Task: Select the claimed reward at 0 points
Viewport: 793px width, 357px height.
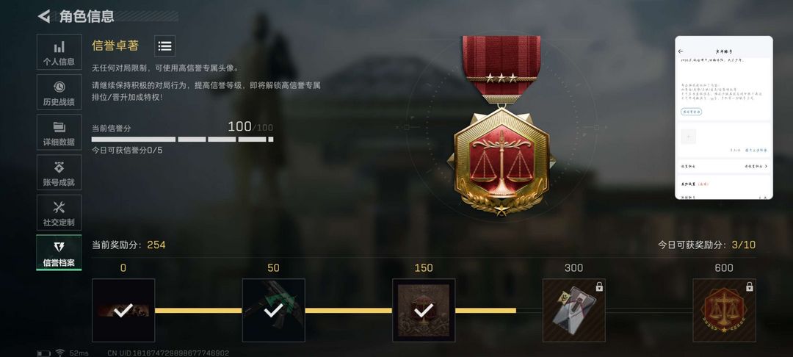Action: point(123,311)
